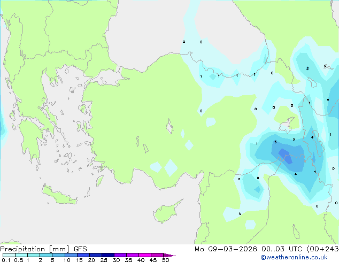Open the weatheronline.co.uk link text
Image resolution: width=339 pixels, height=262 pixels.
(x=294, y=257)
